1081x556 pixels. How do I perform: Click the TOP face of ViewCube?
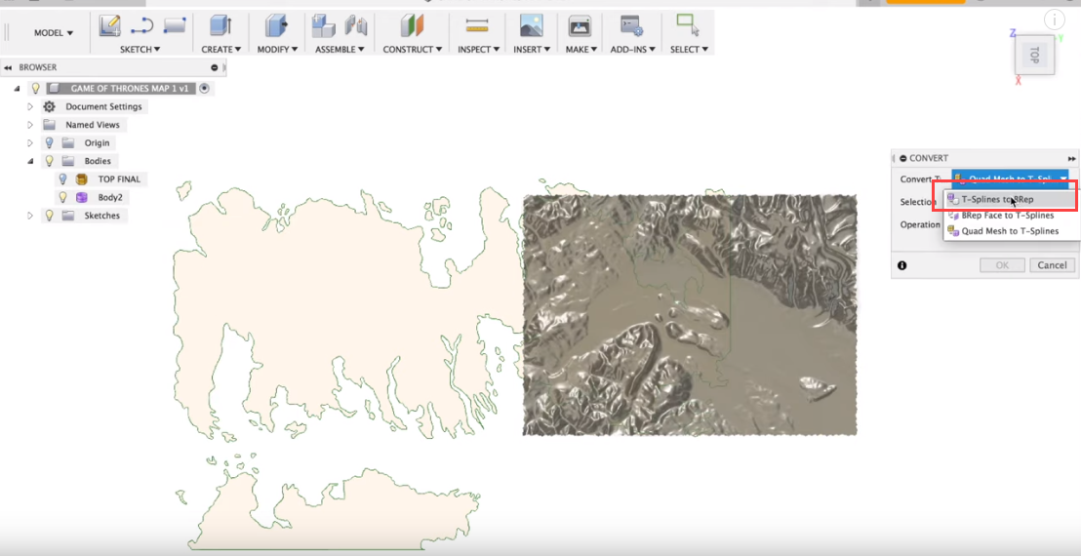(x=1034, y=56)
